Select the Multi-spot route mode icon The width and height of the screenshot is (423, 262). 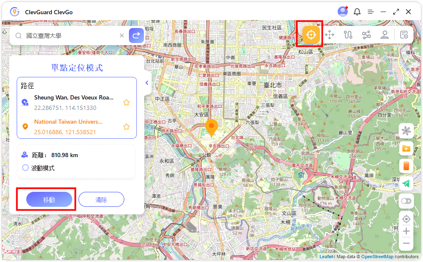click(x=366, y=35)
